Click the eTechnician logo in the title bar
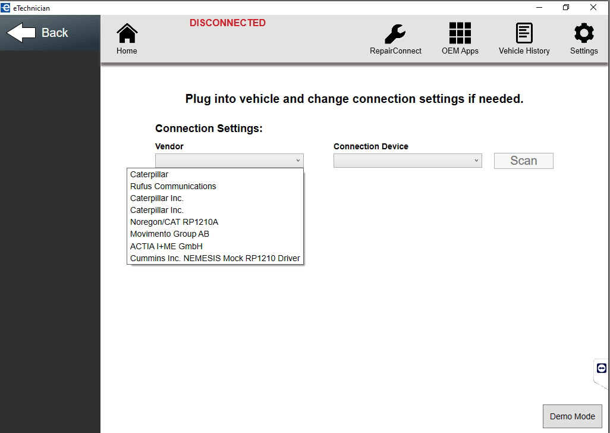The image size is (610, 433). [x=6, y=7]
